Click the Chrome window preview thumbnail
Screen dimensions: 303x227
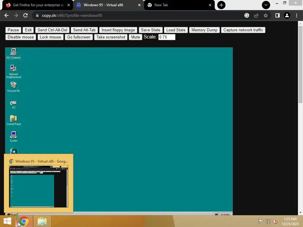pos(39,186)
